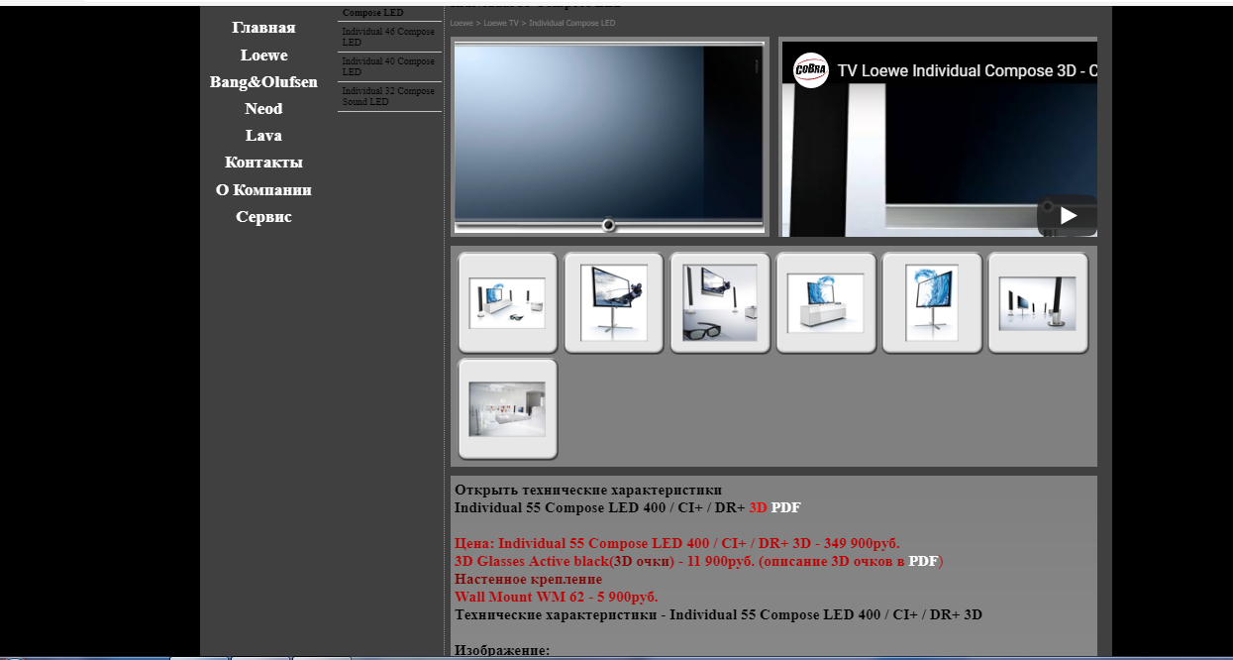Select the thumbnail with tall floor speaker closeup
Viewport: 1233px width, 660px height.
point(1038,302)
